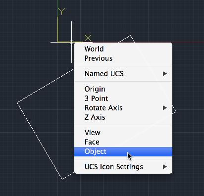Expand the Rotate Axis arrow
The height and width of the screenshot is (196, 204).
pos(165,108)
